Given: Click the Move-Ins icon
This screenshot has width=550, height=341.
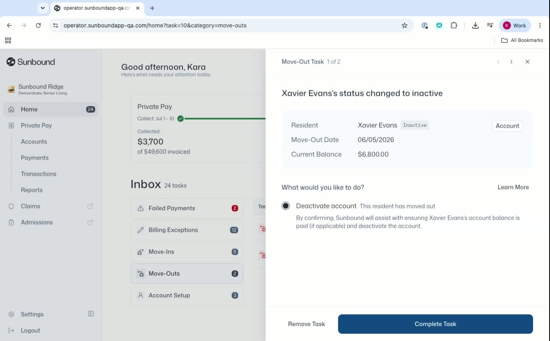Looking at the screenshot, I should 141,252.
